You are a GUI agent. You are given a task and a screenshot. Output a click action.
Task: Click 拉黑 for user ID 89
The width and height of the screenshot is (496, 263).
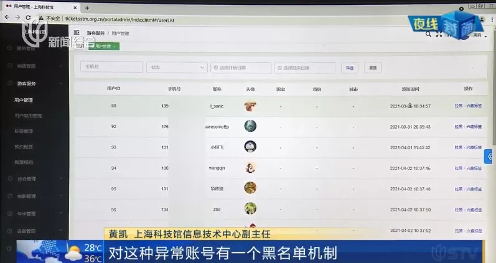pyautogui.click(x=459, y=106)
